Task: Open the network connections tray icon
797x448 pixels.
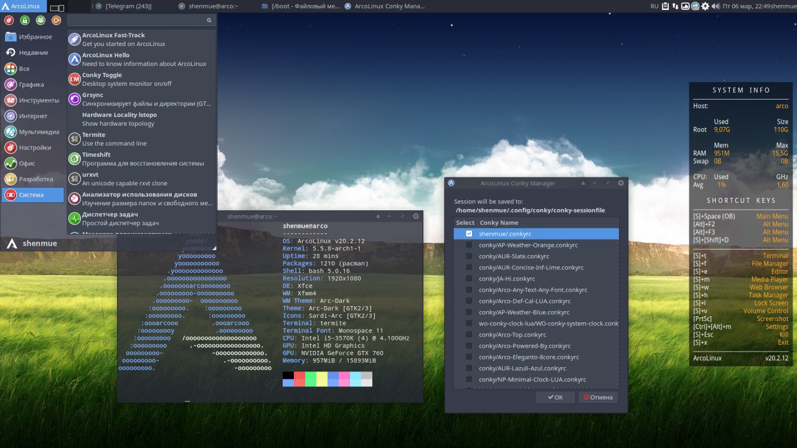Action: (676, 6)
